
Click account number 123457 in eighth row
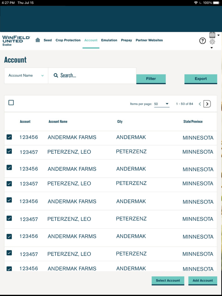coord(29,254)
